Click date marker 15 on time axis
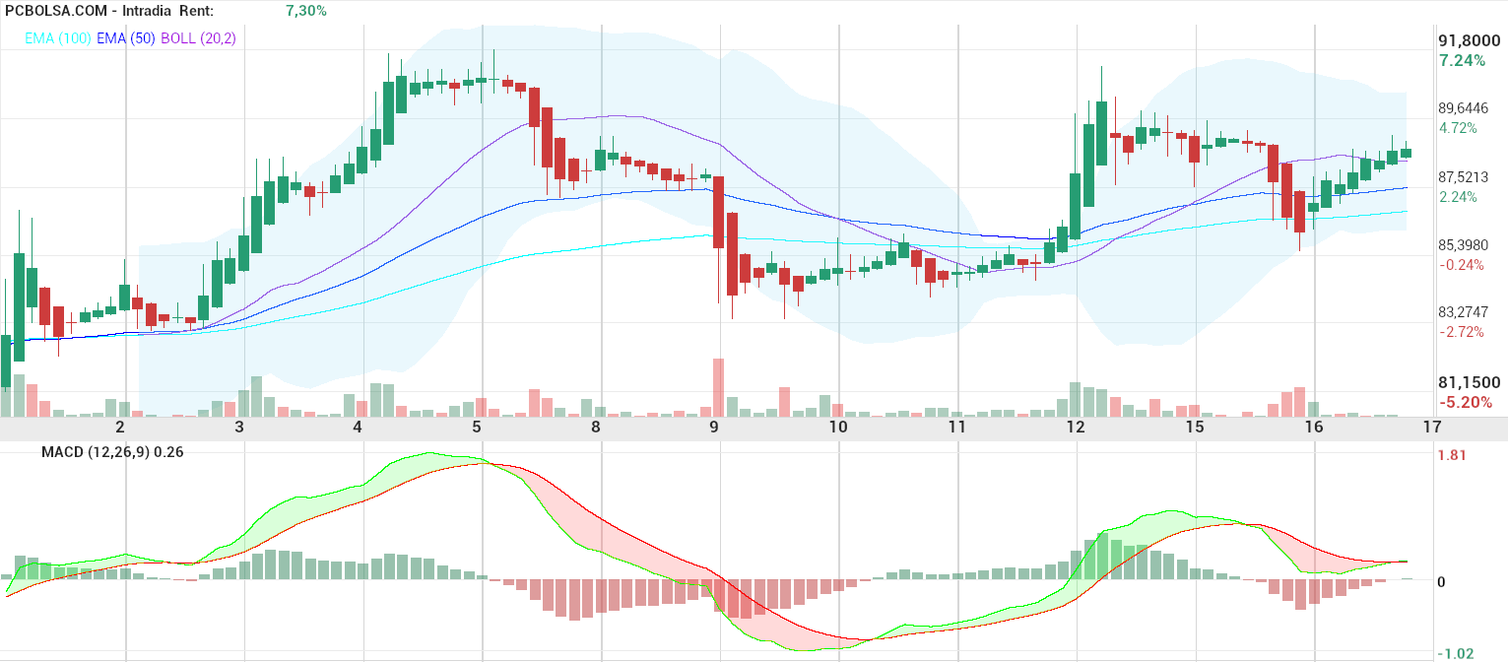Viewport: 1508px width, 662px height. tap(1196, 428)
